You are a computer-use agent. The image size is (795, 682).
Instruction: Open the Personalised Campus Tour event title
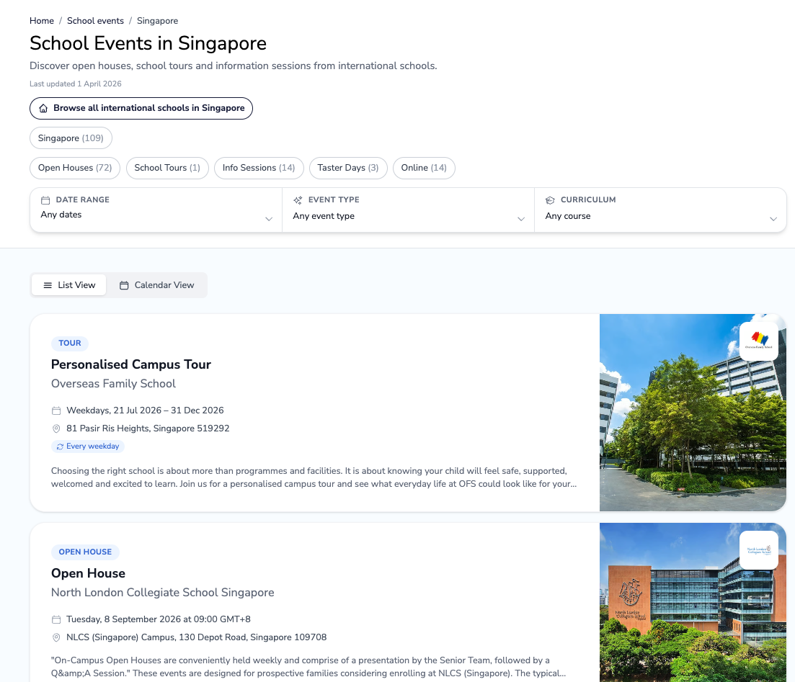(x=130, y=364)
